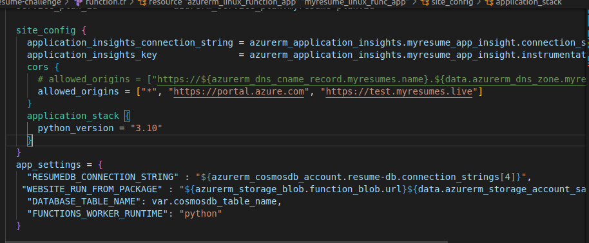Click the Terraform file icon in breadcrumb
589x243 pixels.
click(x=79, y=3)
